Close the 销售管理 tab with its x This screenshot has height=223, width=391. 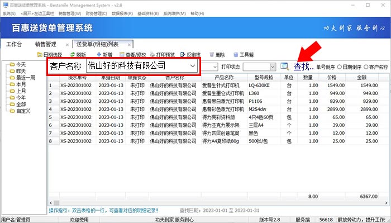(67, 45)
